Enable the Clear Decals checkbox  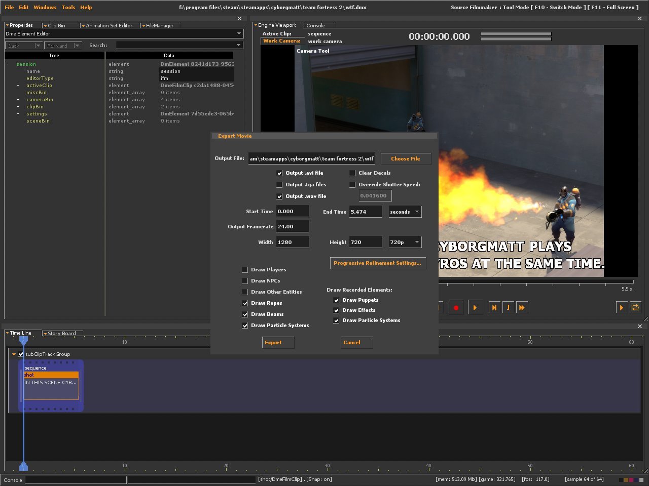coord(352,173)
